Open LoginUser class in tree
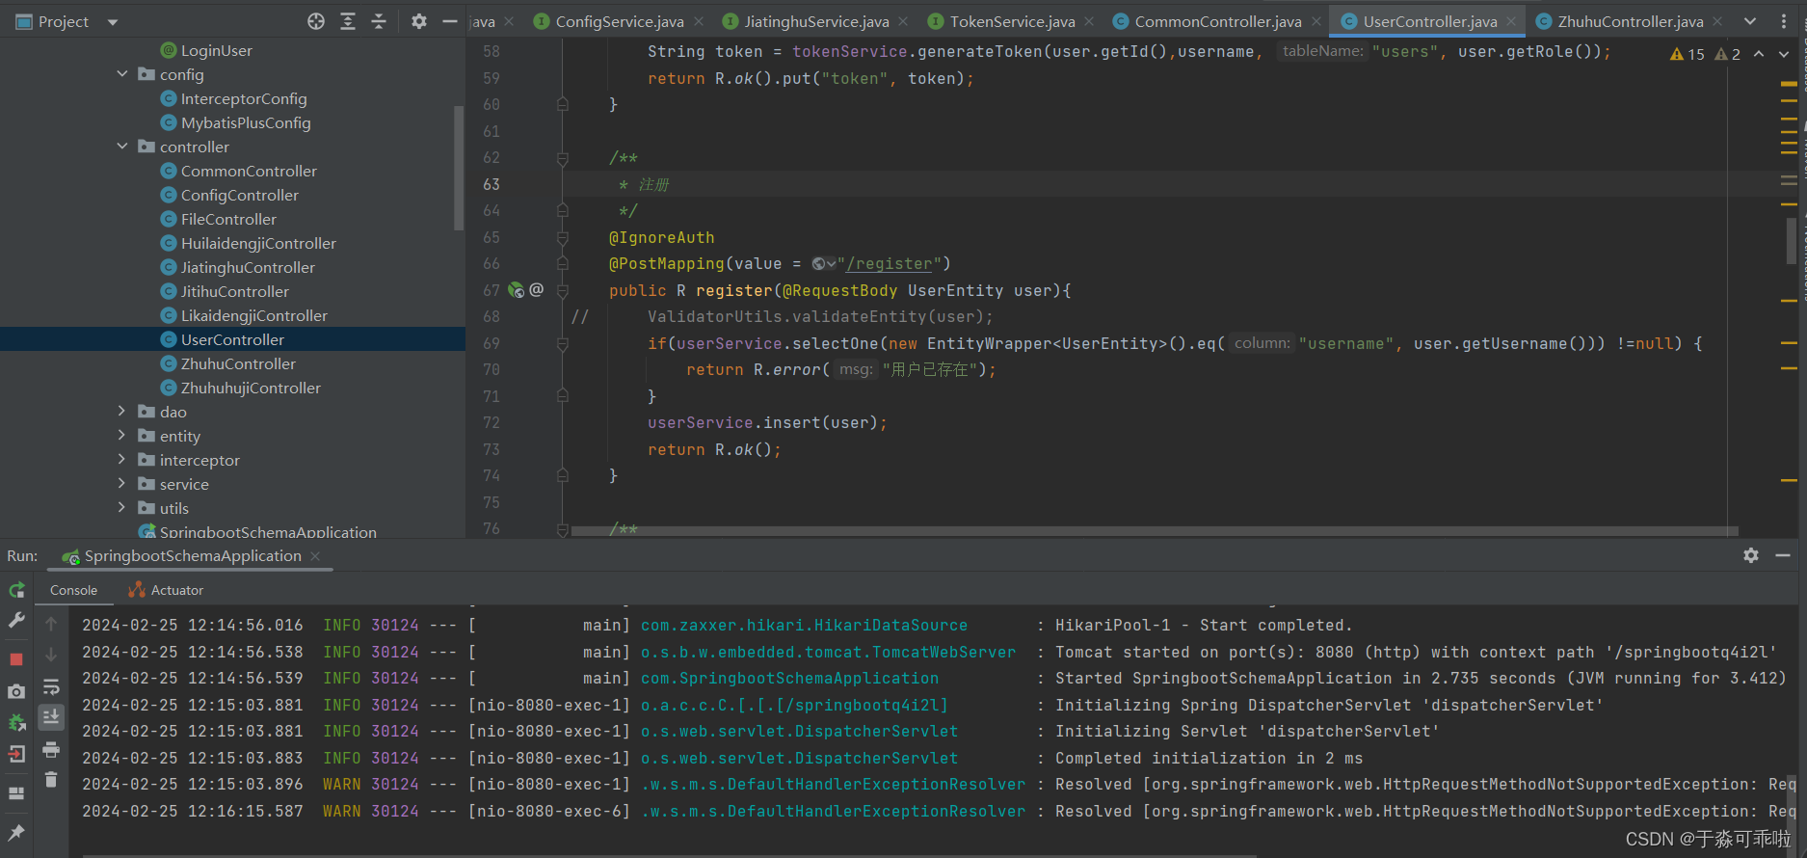 pos(217,50)
